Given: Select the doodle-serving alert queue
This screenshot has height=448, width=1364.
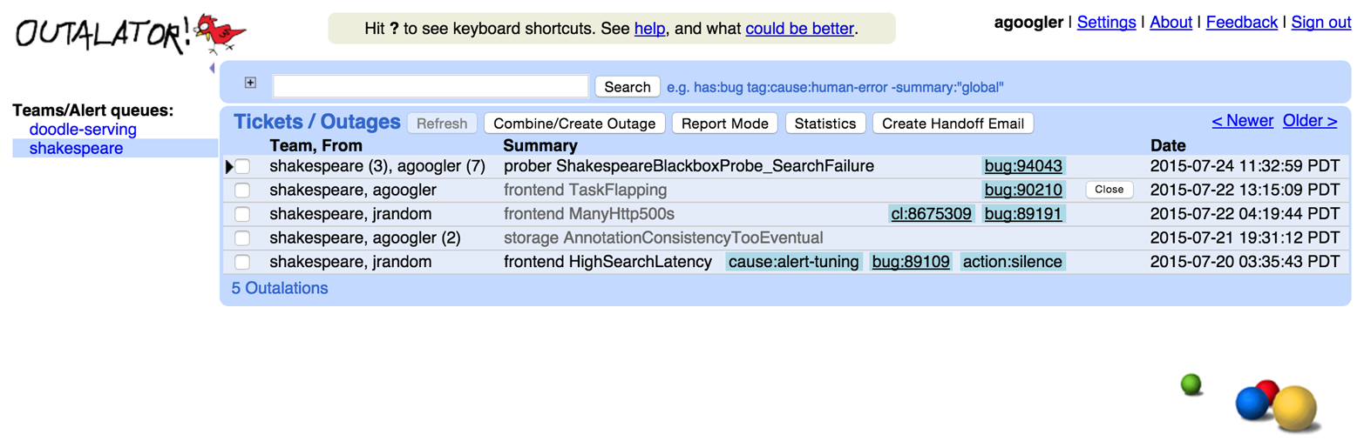Looking at the screenshot, I should (83, 130).
